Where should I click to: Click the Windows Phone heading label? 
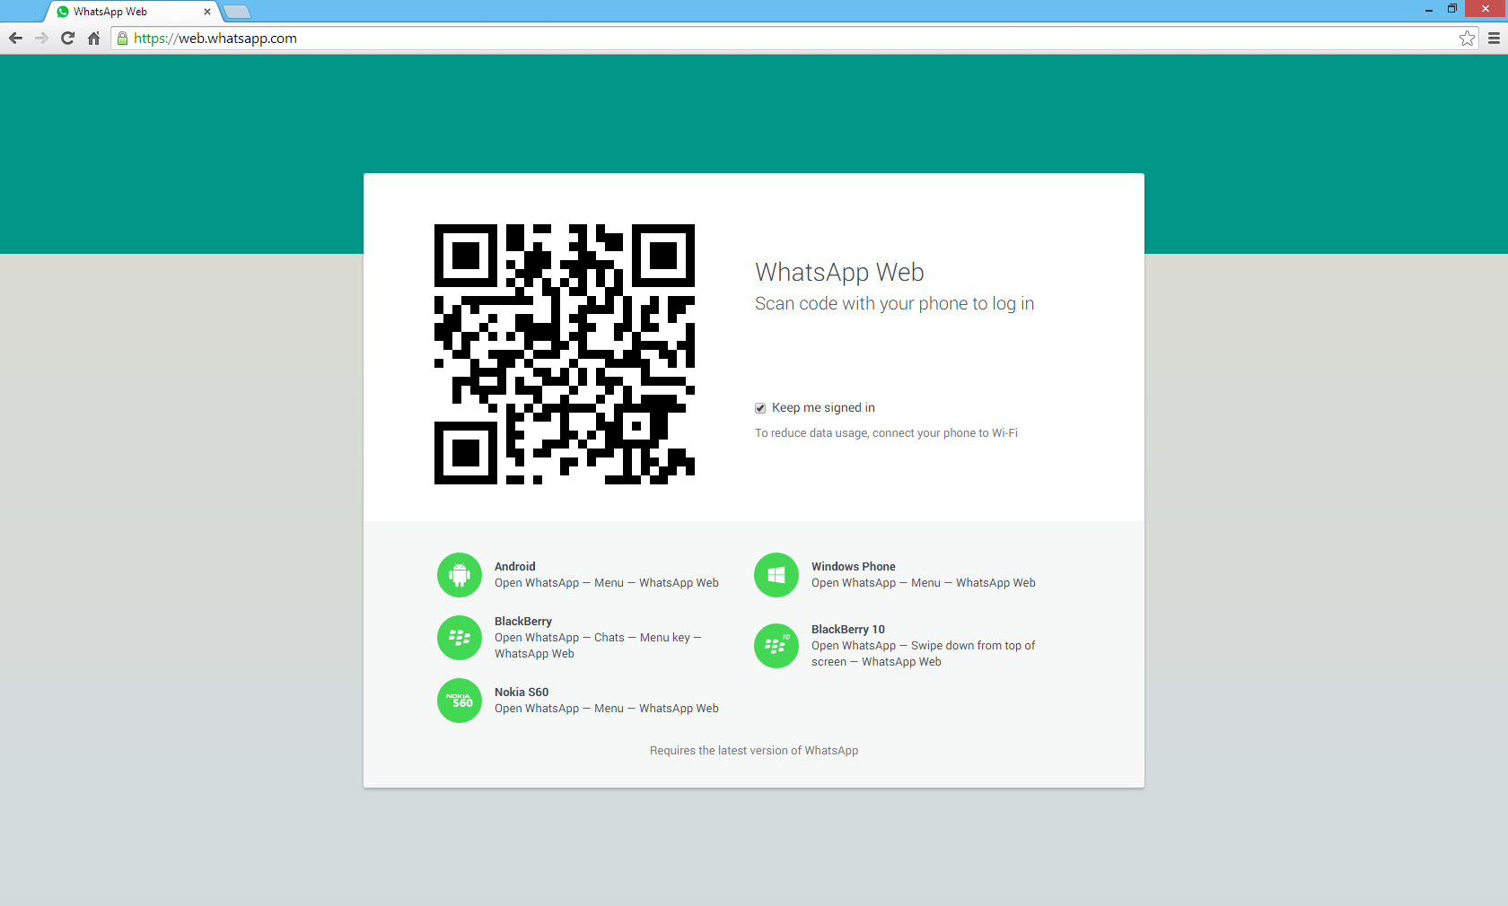(x=853, y=566)
